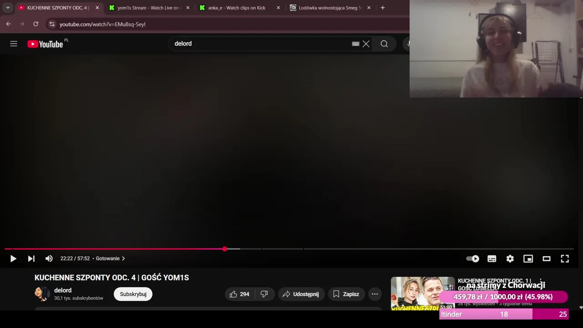Mute the video volume
This screenshot has height=328, width=583.
[49, 259]
